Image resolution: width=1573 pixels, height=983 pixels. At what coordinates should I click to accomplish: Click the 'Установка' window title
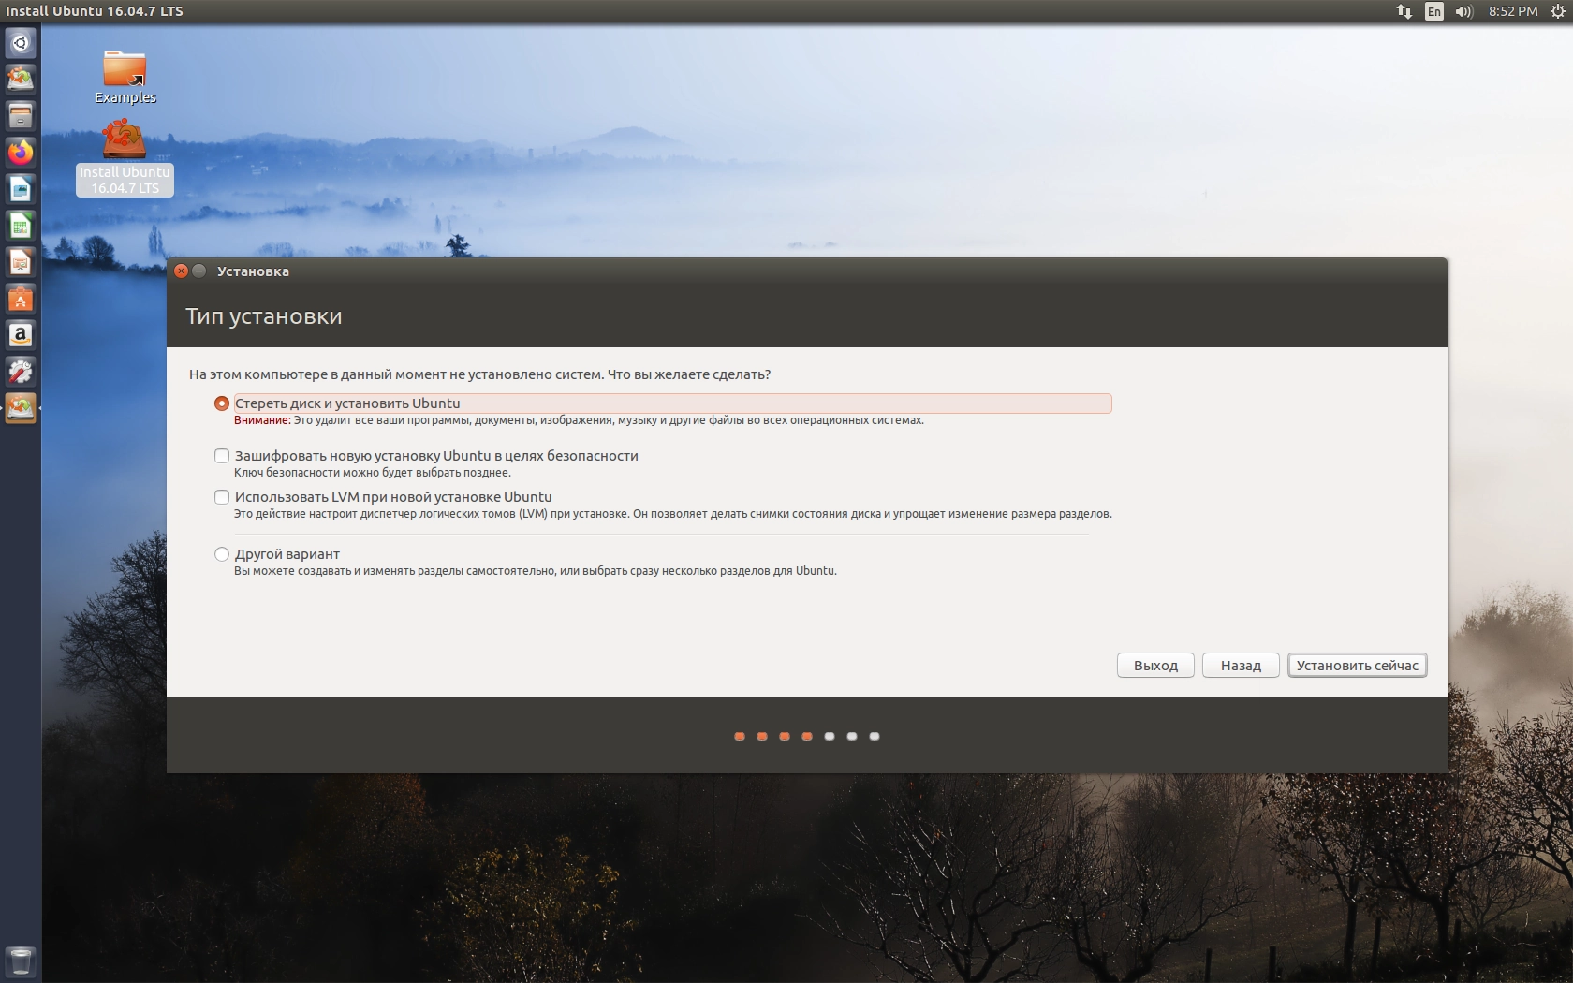[253, 271]
